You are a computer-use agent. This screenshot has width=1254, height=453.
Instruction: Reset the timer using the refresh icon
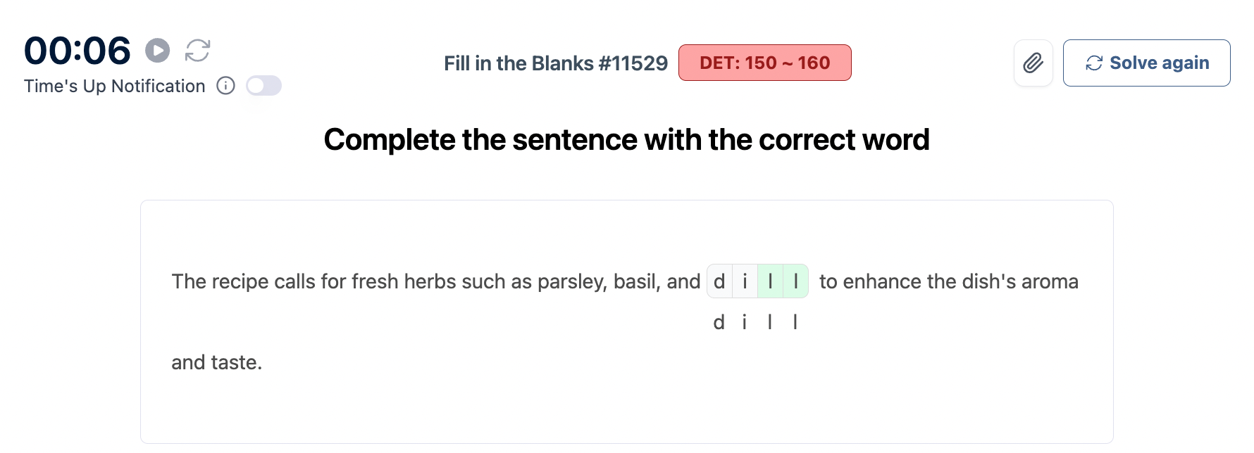(x=197, y=51)
